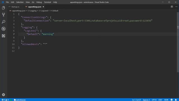Click line number 3 in gutter
The width and height of the screenshot is (179, 101).
click(x=14, y=20)
